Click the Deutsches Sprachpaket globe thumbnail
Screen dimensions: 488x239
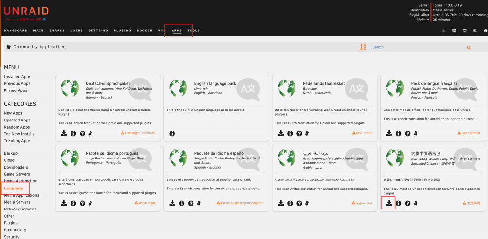click(70, 88)
